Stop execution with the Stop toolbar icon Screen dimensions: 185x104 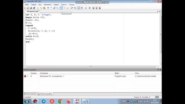(x=64, y=8)
